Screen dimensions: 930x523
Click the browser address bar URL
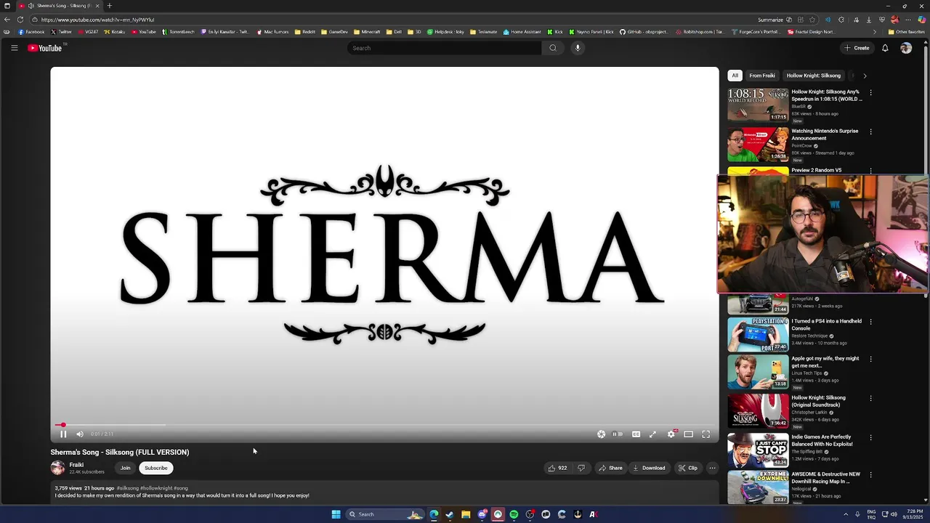click(98, 20)
